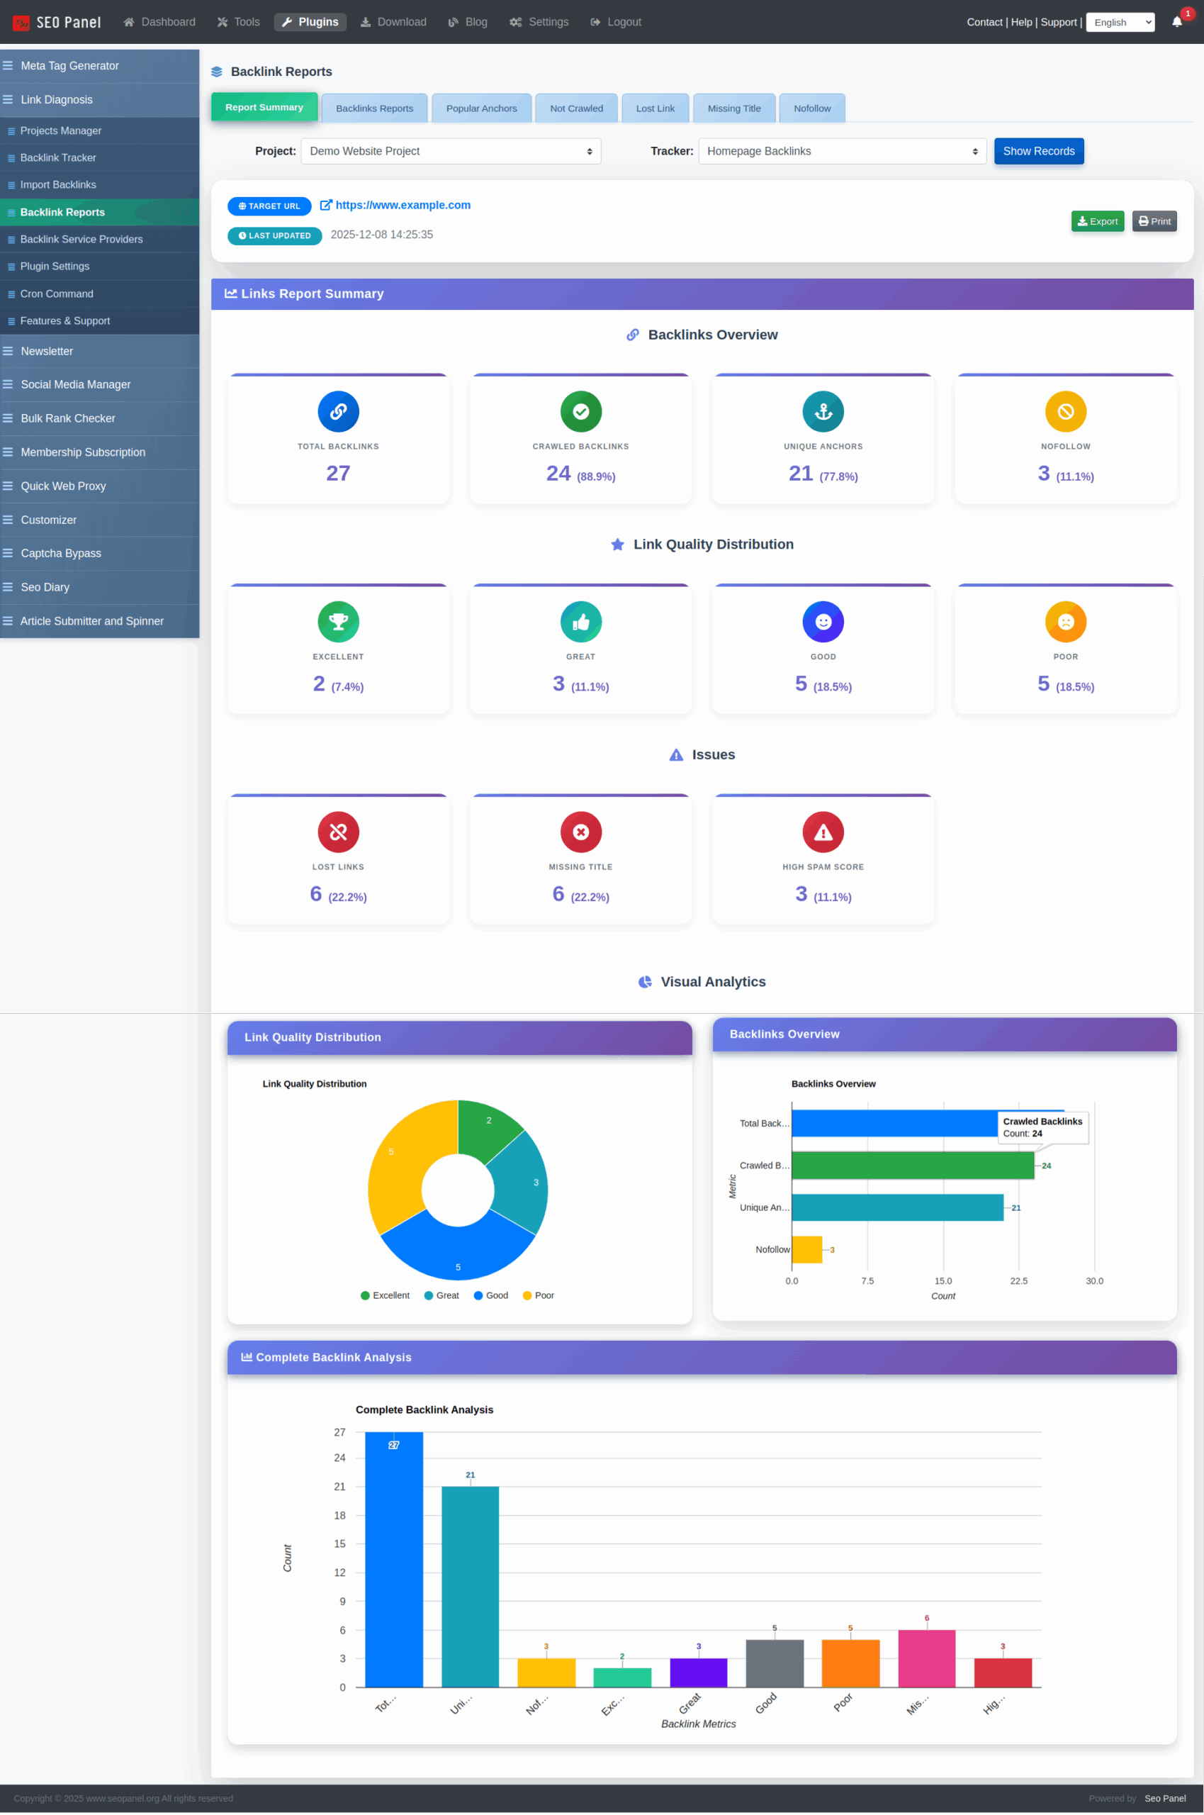Click the SEO Panel logo

pyautogui.click(x=57, y=22)
